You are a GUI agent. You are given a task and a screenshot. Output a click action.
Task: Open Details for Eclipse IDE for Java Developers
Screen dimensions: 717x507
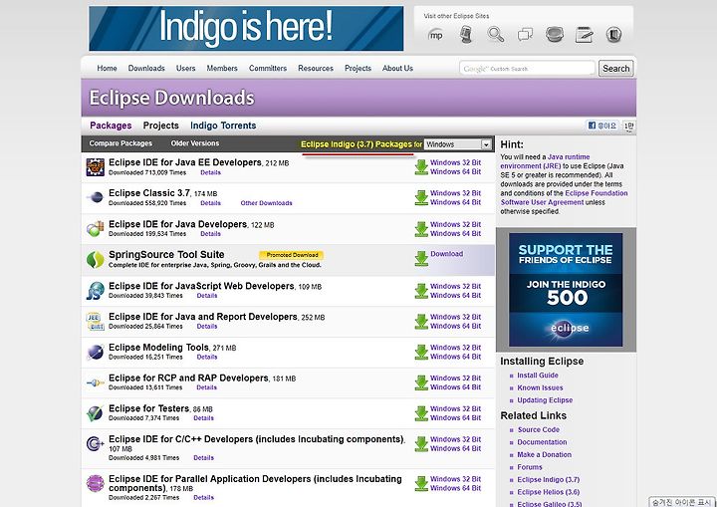pyautogui.click(x=210, y=234)
